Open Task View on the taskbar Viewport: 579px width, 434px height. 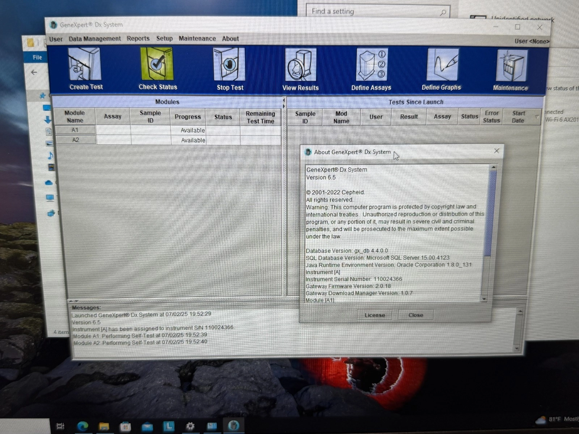tap(60, 426)
